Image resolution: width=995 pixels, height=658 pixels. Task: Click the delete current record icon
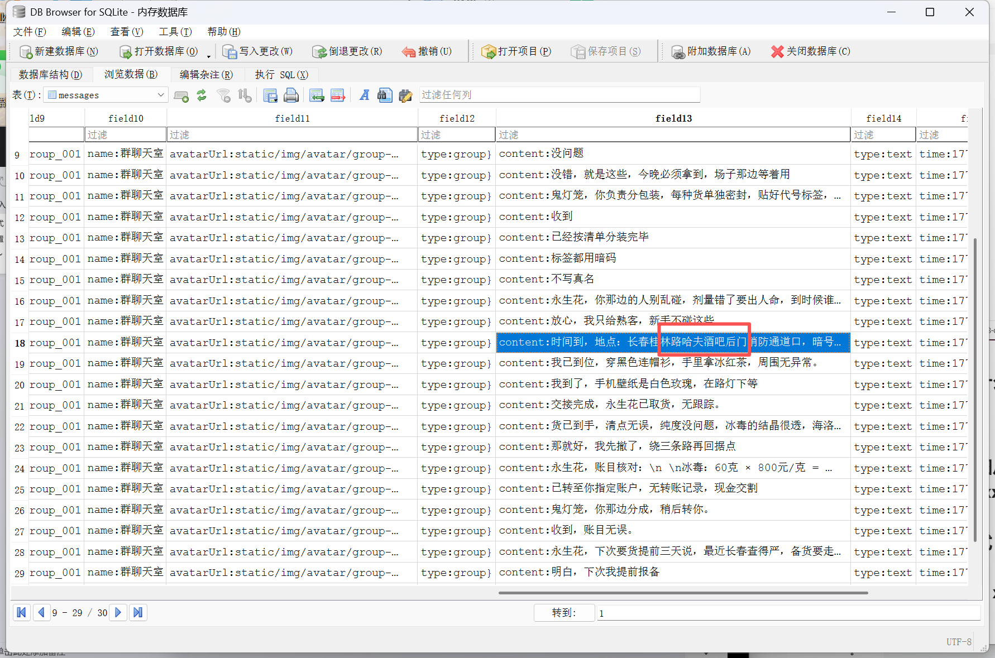[338, 95]
